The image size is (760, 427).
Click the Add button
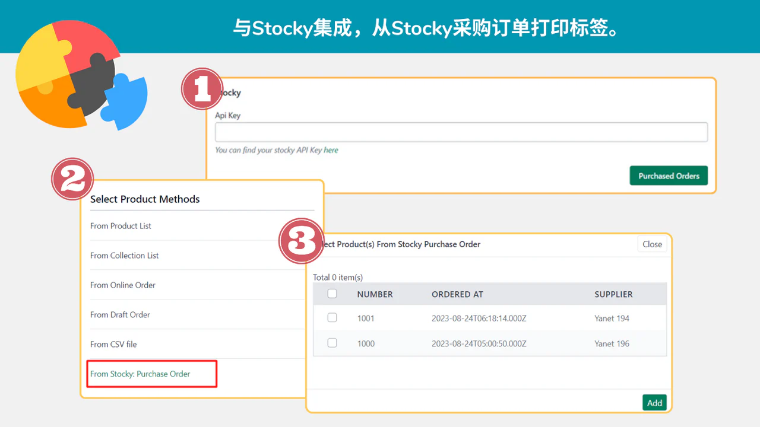coord(654,403)
